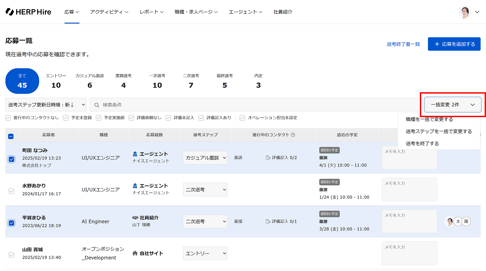
Task: Click the 社員紹介 handshake icon for 平賀まひる
Action: (x=135, y=218)
